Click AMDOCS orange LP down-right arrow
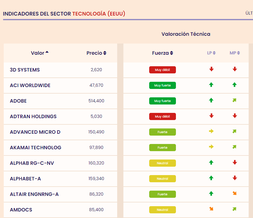The image size is (253, 218). [x=211, y=209]
